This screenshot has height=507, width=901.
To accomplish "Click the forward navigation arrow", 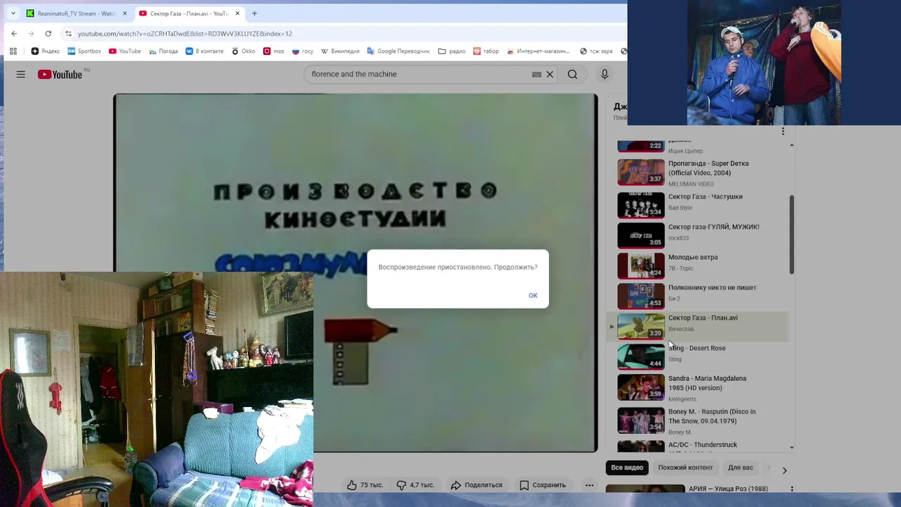I will click(x=31, y=33).
